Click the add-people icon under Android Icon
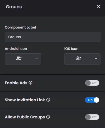 [x=19, y=58]
